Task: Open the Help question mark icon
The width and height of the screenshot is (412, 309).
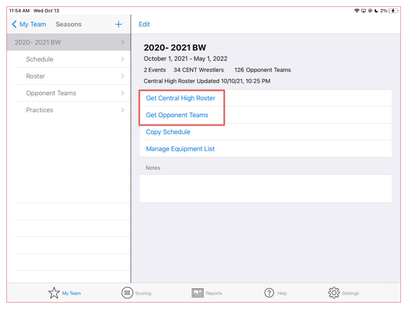Action: pyautogui.click(x=269, y=293)
